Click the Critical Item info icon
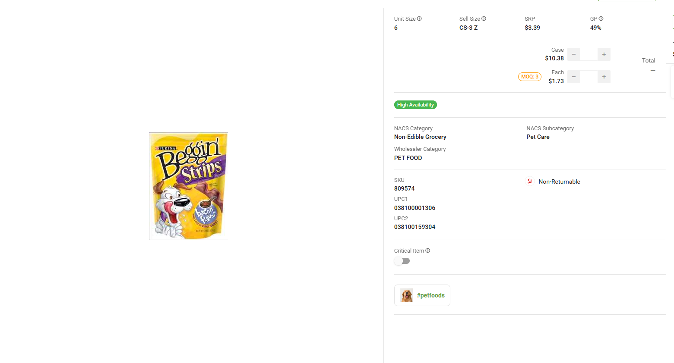This screenshot has height=363, width=674. pyautogui.click(x=428, y=250)
